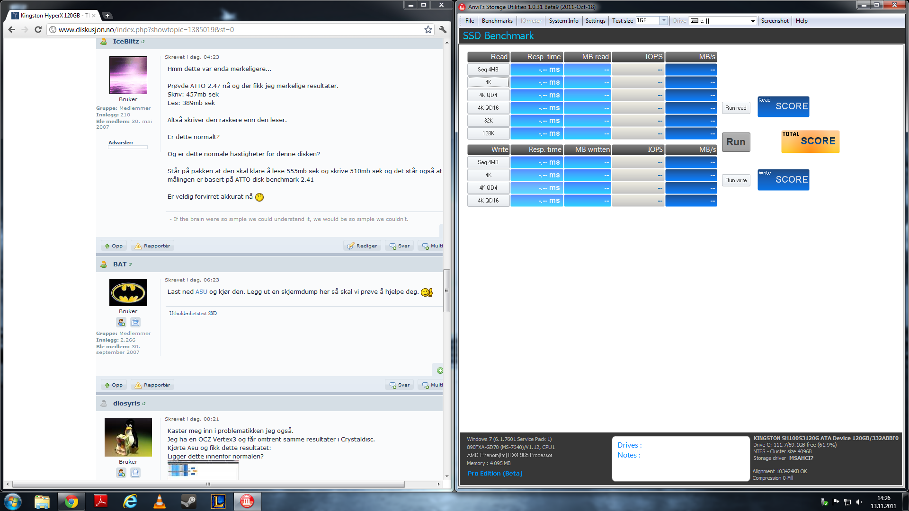Click the vertical scrollbar thumb in Chrome
This screenshot has width=909, height=511.
(446, 291)
